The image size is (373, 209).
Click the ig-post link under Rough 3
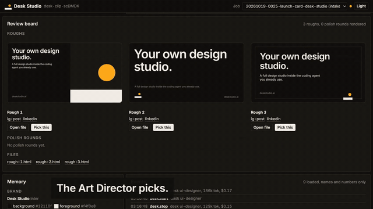pos(258,119)
